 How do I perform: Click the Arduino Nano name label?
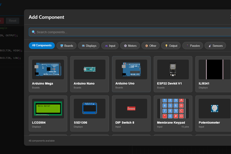(84, 84)
